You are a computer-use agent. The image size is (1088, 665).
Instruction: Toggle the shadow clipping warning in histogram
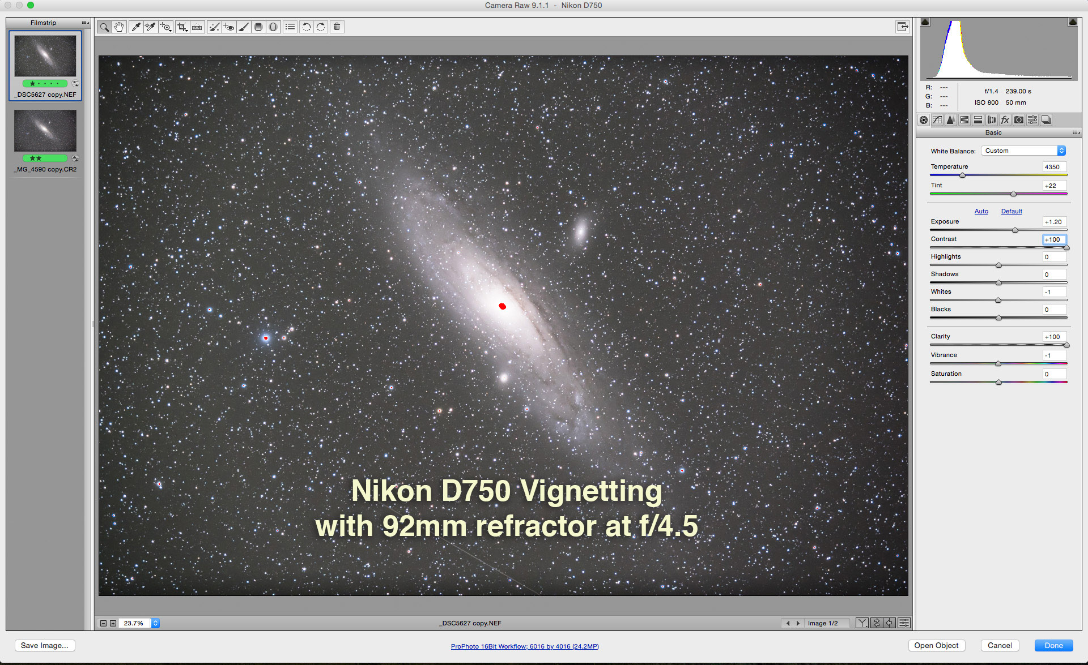(x=925, y=22)
